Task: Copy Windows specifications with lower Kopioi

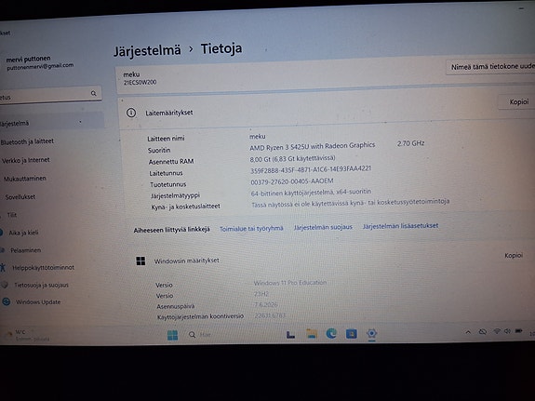Action: pyautogui.click(x=514, y=256)
